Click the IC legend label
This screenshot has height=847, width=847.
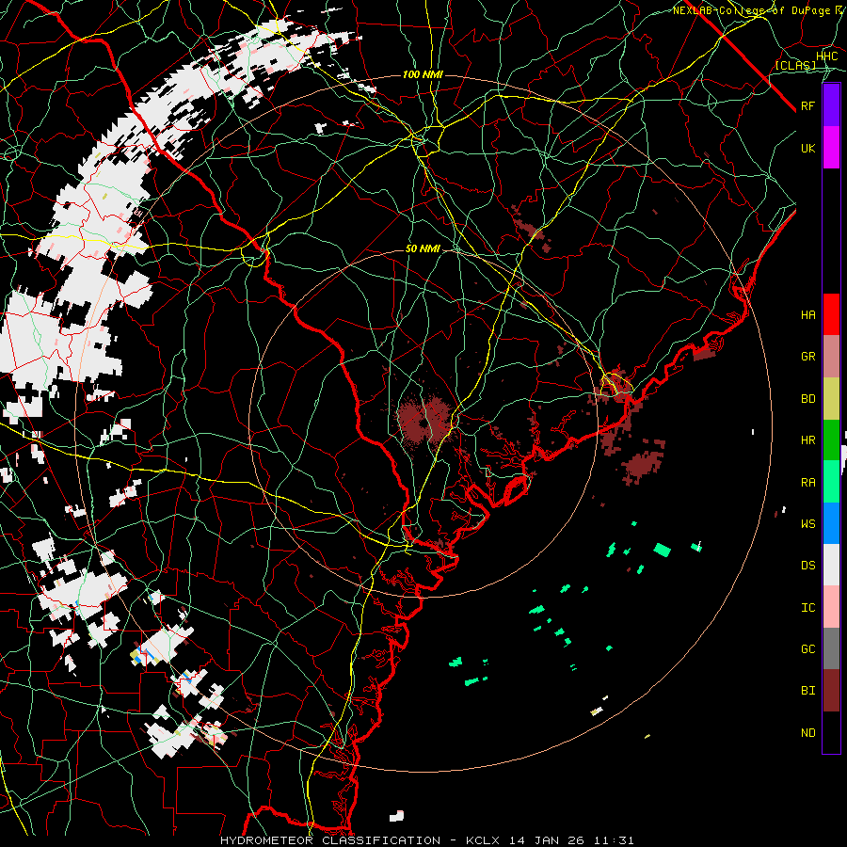click(x=808, y=608)
